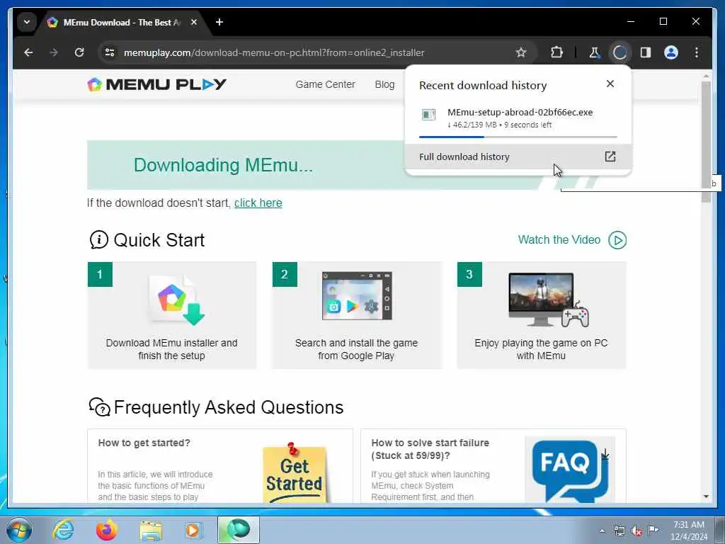
Task: Click the download progress bar
Action: pos(518,137)
